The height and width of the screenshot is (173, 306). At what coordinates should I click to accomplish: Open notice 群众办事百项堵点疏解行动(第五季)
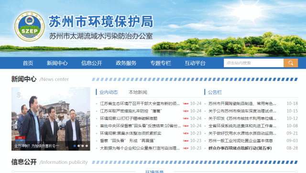pos(240,148)
